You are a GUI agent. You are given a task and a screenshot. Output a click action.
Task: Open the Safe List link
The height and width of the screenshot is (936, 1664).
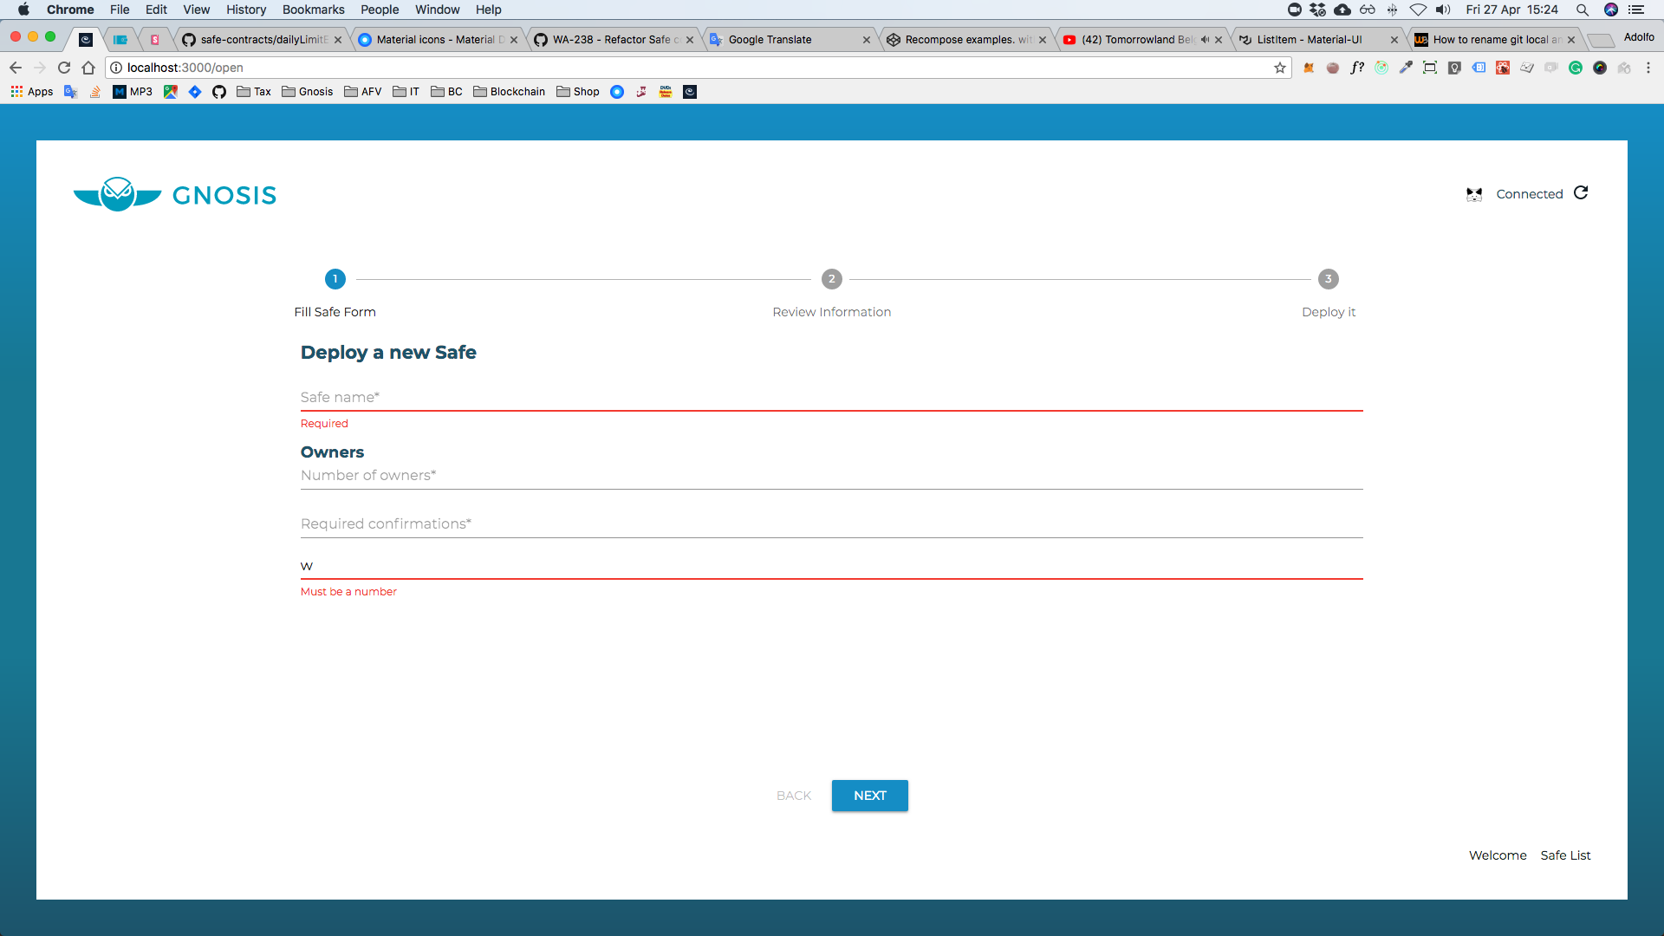click(1565, 855)
